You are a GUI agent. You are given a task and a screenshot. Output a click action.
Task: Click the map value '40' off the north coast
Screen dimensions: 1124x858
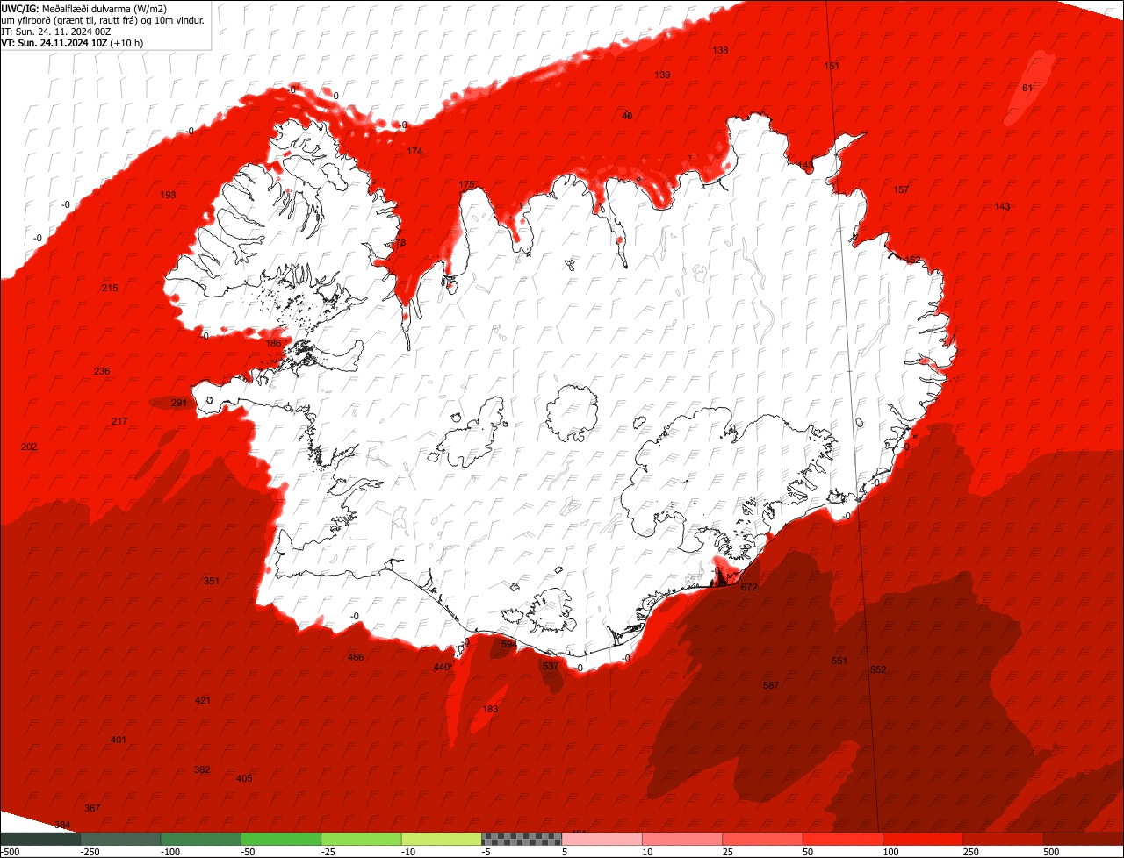(x=627, y=116)
